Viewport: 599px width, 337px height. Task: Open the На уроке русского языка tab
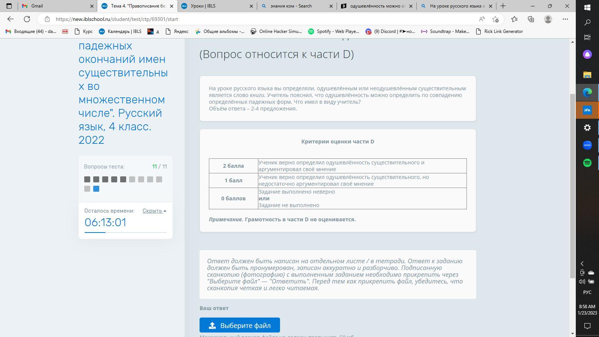pyautogui.click(x=456, y=6)
